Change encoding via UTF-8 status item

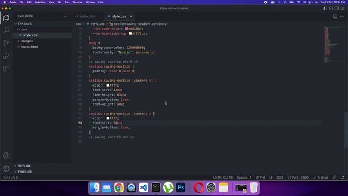point(260,177)
